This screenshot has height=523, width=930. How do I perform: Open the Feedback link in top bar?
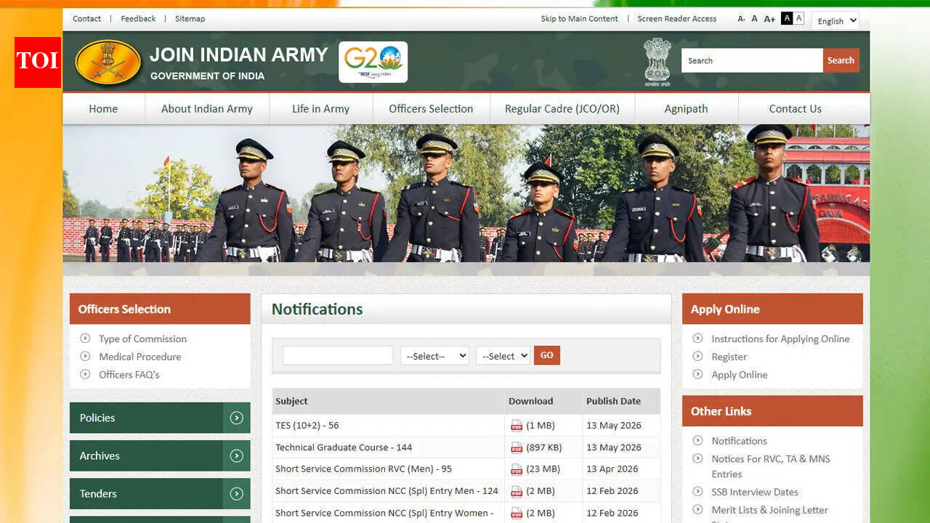pyautogui.click(x=138, y=19)
